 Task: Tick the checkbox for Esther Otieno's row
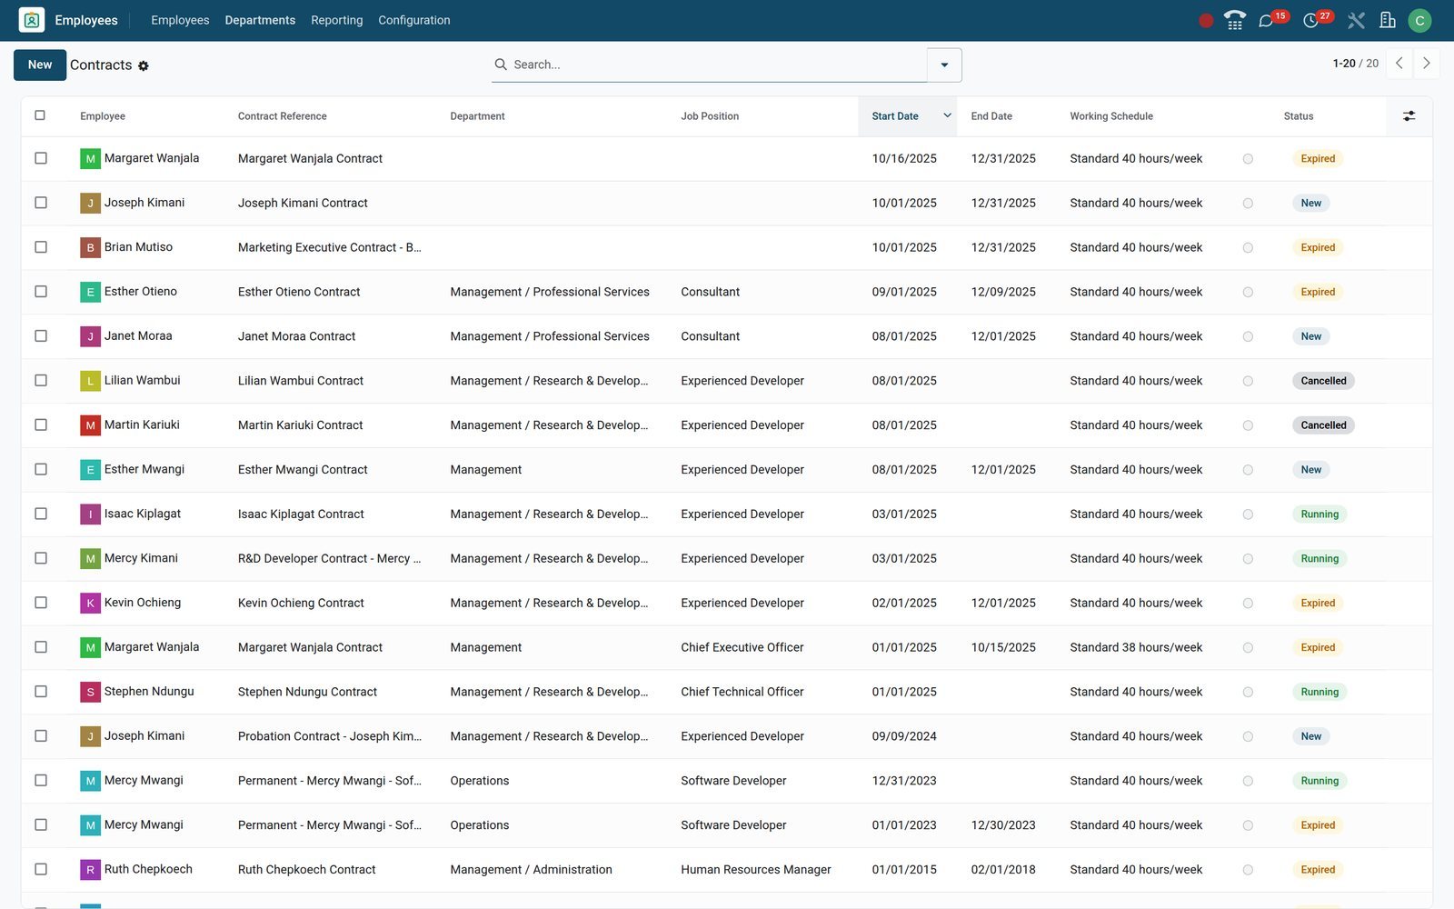coord(41,292)
